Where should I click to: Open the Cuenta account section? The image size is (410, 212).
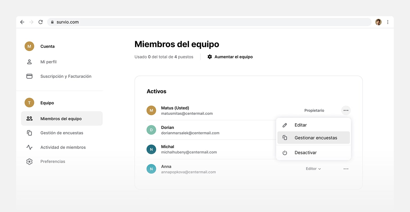(x=47, y=46)
